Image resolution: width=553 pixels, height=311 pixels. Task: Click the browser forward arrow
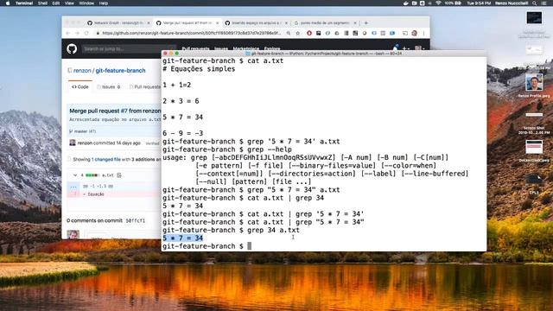(x=77, y=33)
